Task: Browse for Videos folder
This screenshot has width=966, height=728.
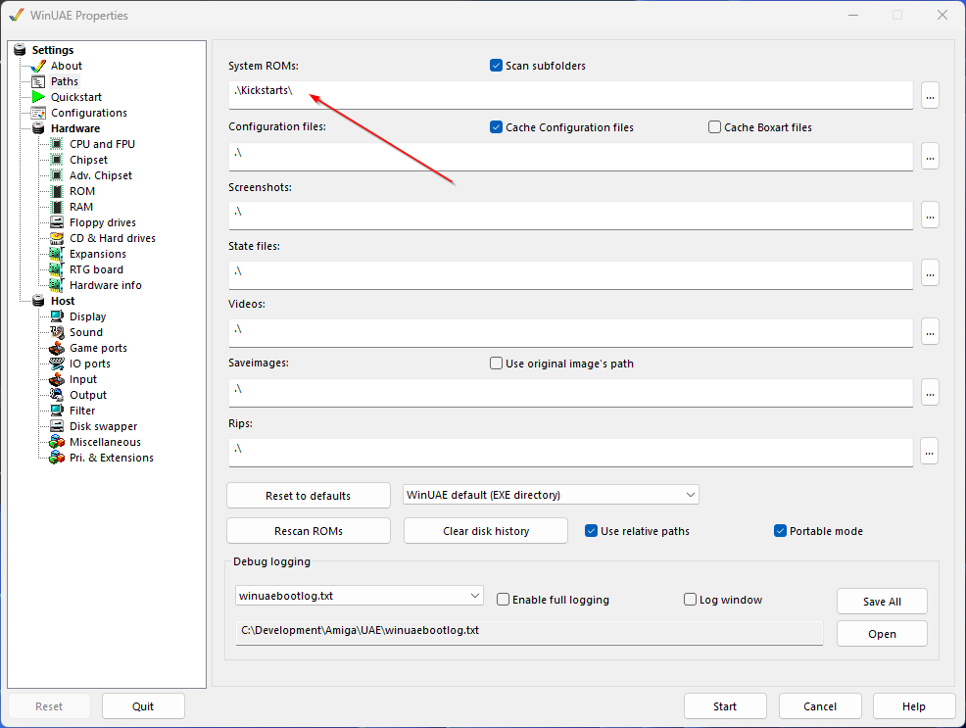Action: (x=931, y=332)
